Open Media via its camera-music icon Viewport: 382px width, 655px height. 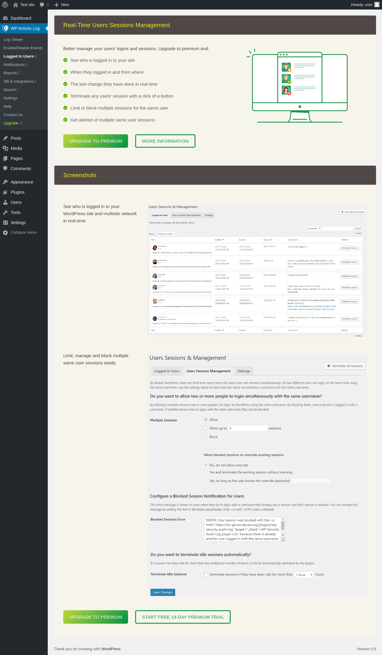click(5, 148)
